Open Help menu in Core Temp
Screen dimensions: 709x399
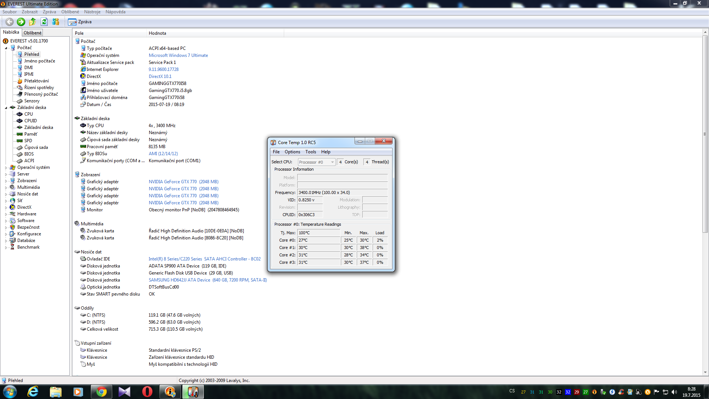pos(326,152)
